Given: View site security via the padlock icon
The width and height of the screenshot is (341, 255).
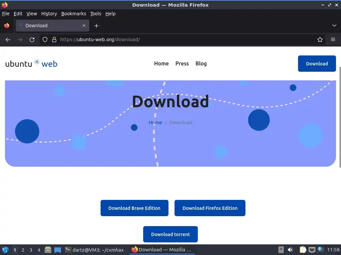Looking at the screenshot, I should click(54, 40).
